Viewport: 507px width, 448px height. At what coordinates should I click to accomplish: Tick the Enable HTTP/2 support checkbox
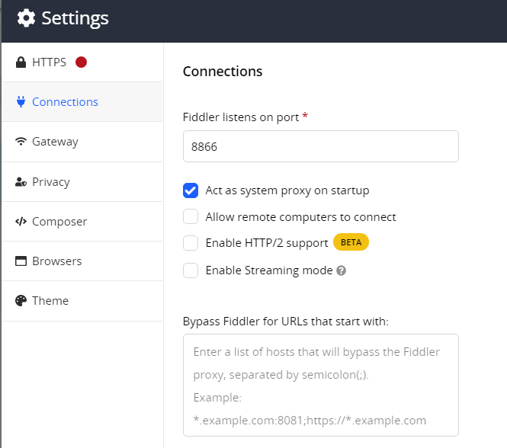191,243
